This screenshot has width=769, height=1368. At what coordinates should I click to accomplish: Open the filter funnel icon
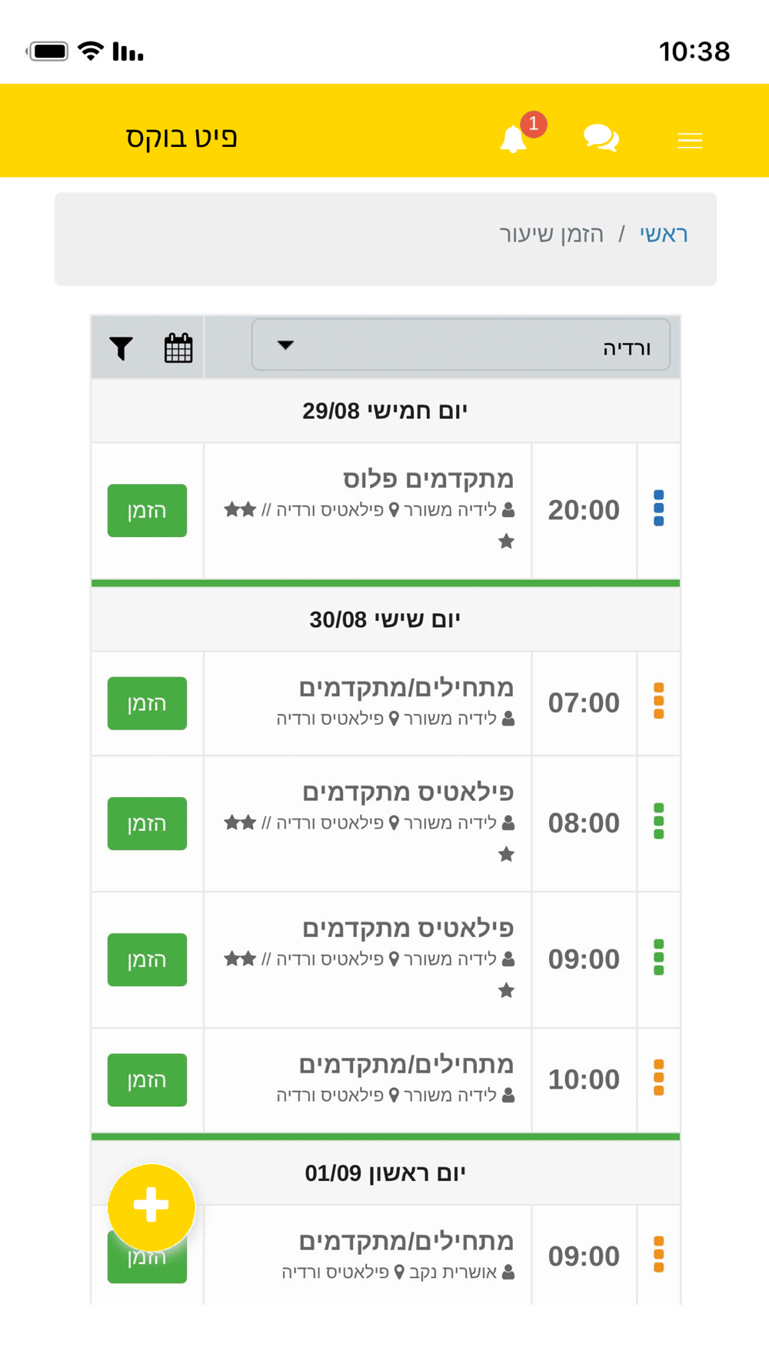tap(121, 349)
